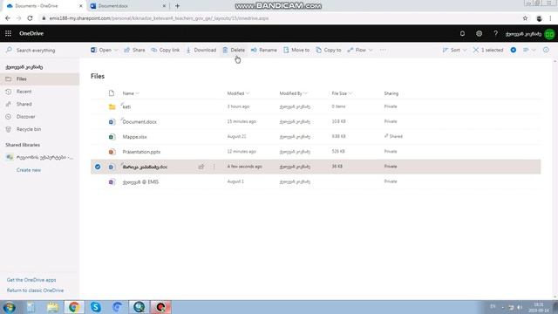Uncheck the selected .doc file checkbox
Screen dimensions: 558x314
point(98,167)
